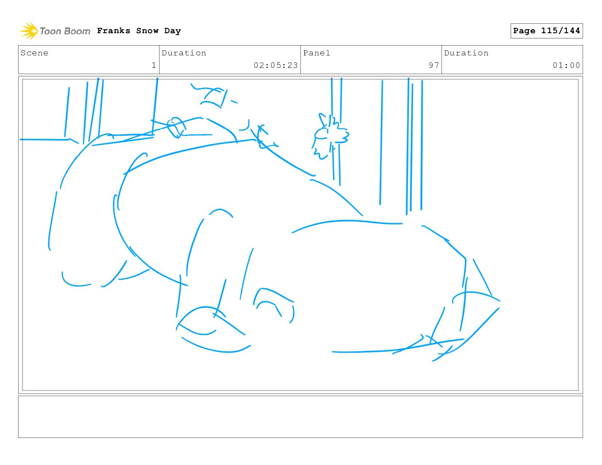Click the storyboard sketch panel image
The width and height of the screenshot is (602, 465).
[300, 235]
